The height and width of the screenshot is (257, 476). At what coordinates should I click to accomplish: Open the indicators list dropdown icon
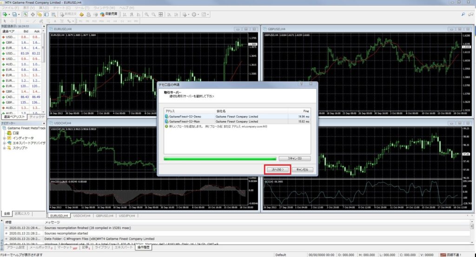(185, 14)
